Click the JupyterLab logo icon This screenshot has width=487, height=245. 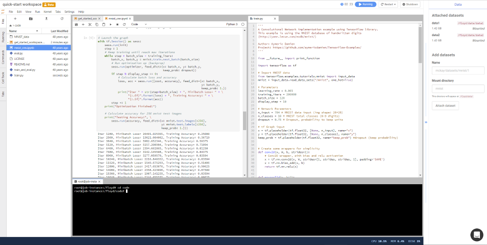pos(3,11)
